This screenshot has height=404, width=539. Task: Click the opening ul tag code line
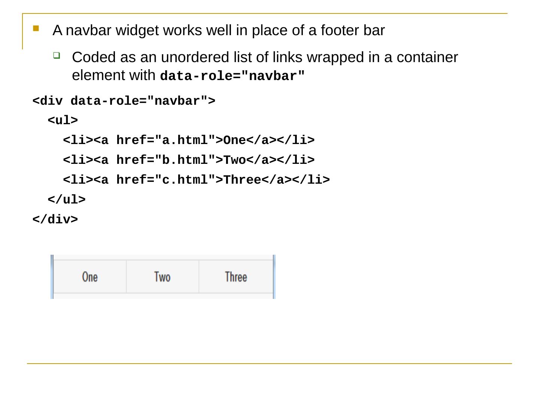[x=63, y=120]
